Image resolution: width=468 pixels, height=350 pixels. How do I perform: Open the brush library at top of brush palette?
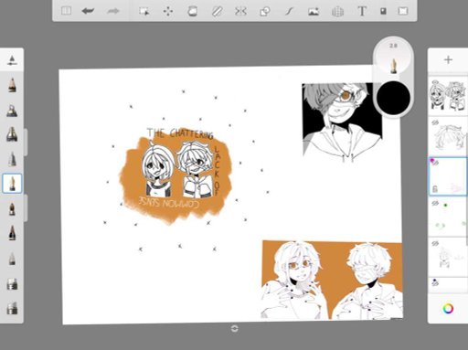pos(12,60)
